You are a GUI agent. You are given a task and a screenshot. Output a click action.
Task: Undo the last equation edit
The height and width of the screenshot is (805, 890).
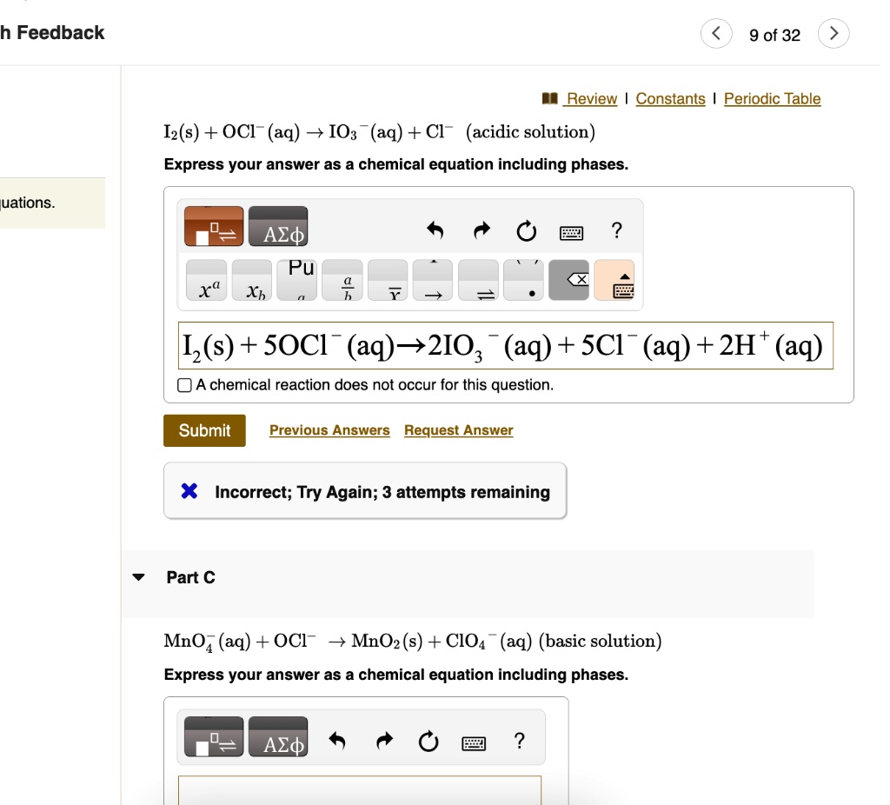point(434,230)
